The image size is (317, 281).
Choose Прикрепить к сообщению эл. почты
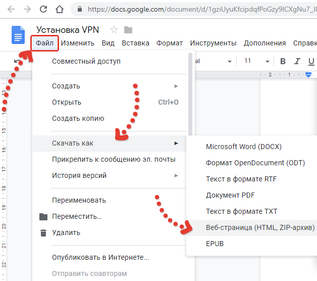(x=110, y=160)
